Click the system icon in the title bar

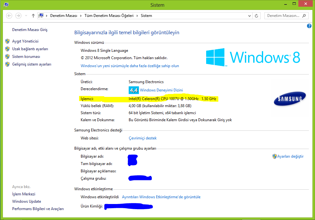(x=6, y=4)
